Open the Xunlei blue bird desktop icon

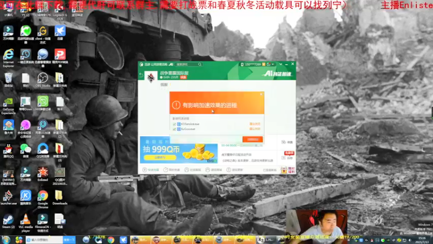tap(60, 33)
